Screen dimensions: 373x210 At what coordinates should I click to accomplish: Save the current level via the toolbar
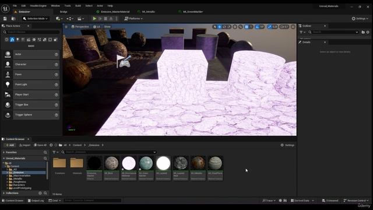point(5,19)
